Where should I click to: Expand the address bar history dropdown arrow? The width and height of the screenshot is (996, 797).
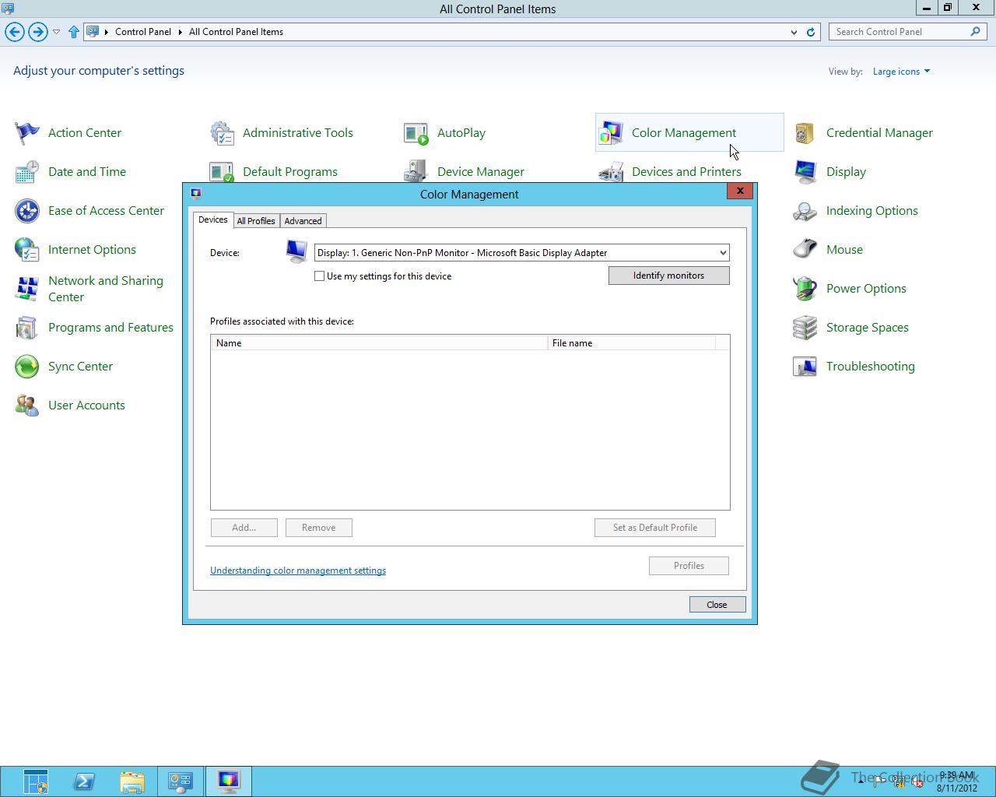point(794,32)
